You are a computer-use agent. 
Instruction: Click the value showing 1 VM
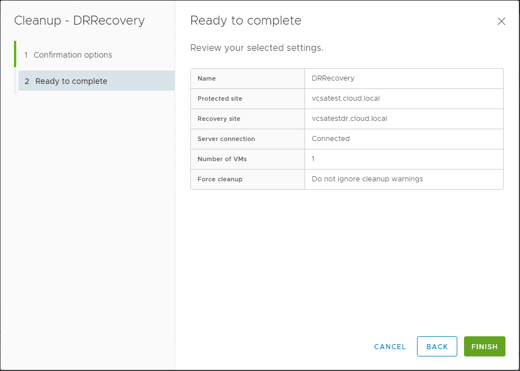coord(312,159)
